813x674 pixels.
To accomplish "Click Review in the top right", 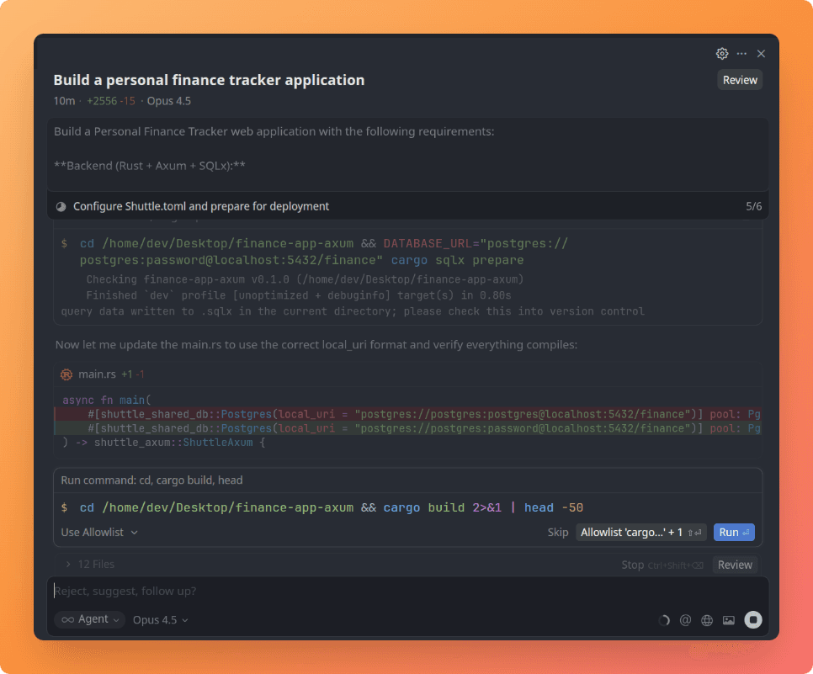I will 739,79.
